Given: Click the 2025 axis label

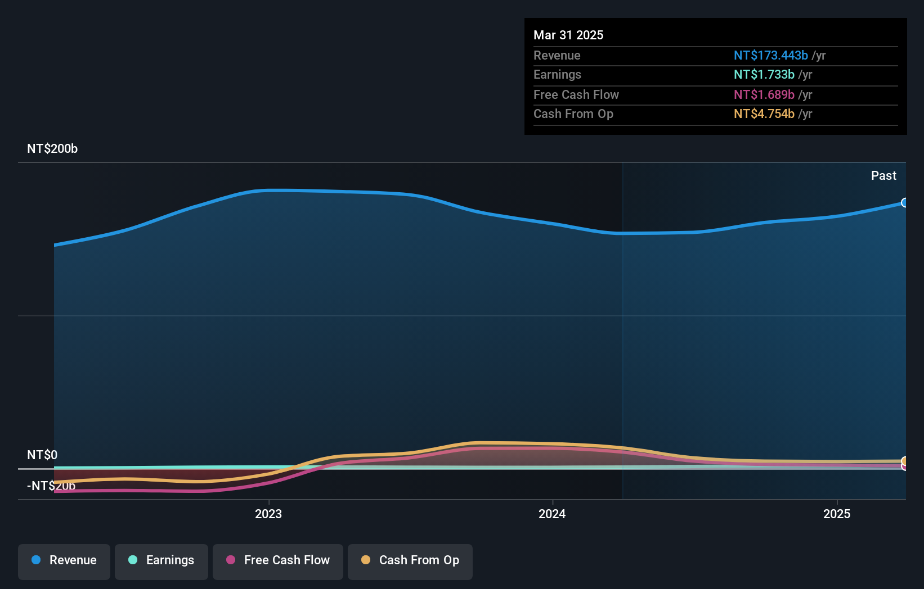Looking at the screenshot, I should [x=837, y=514].
